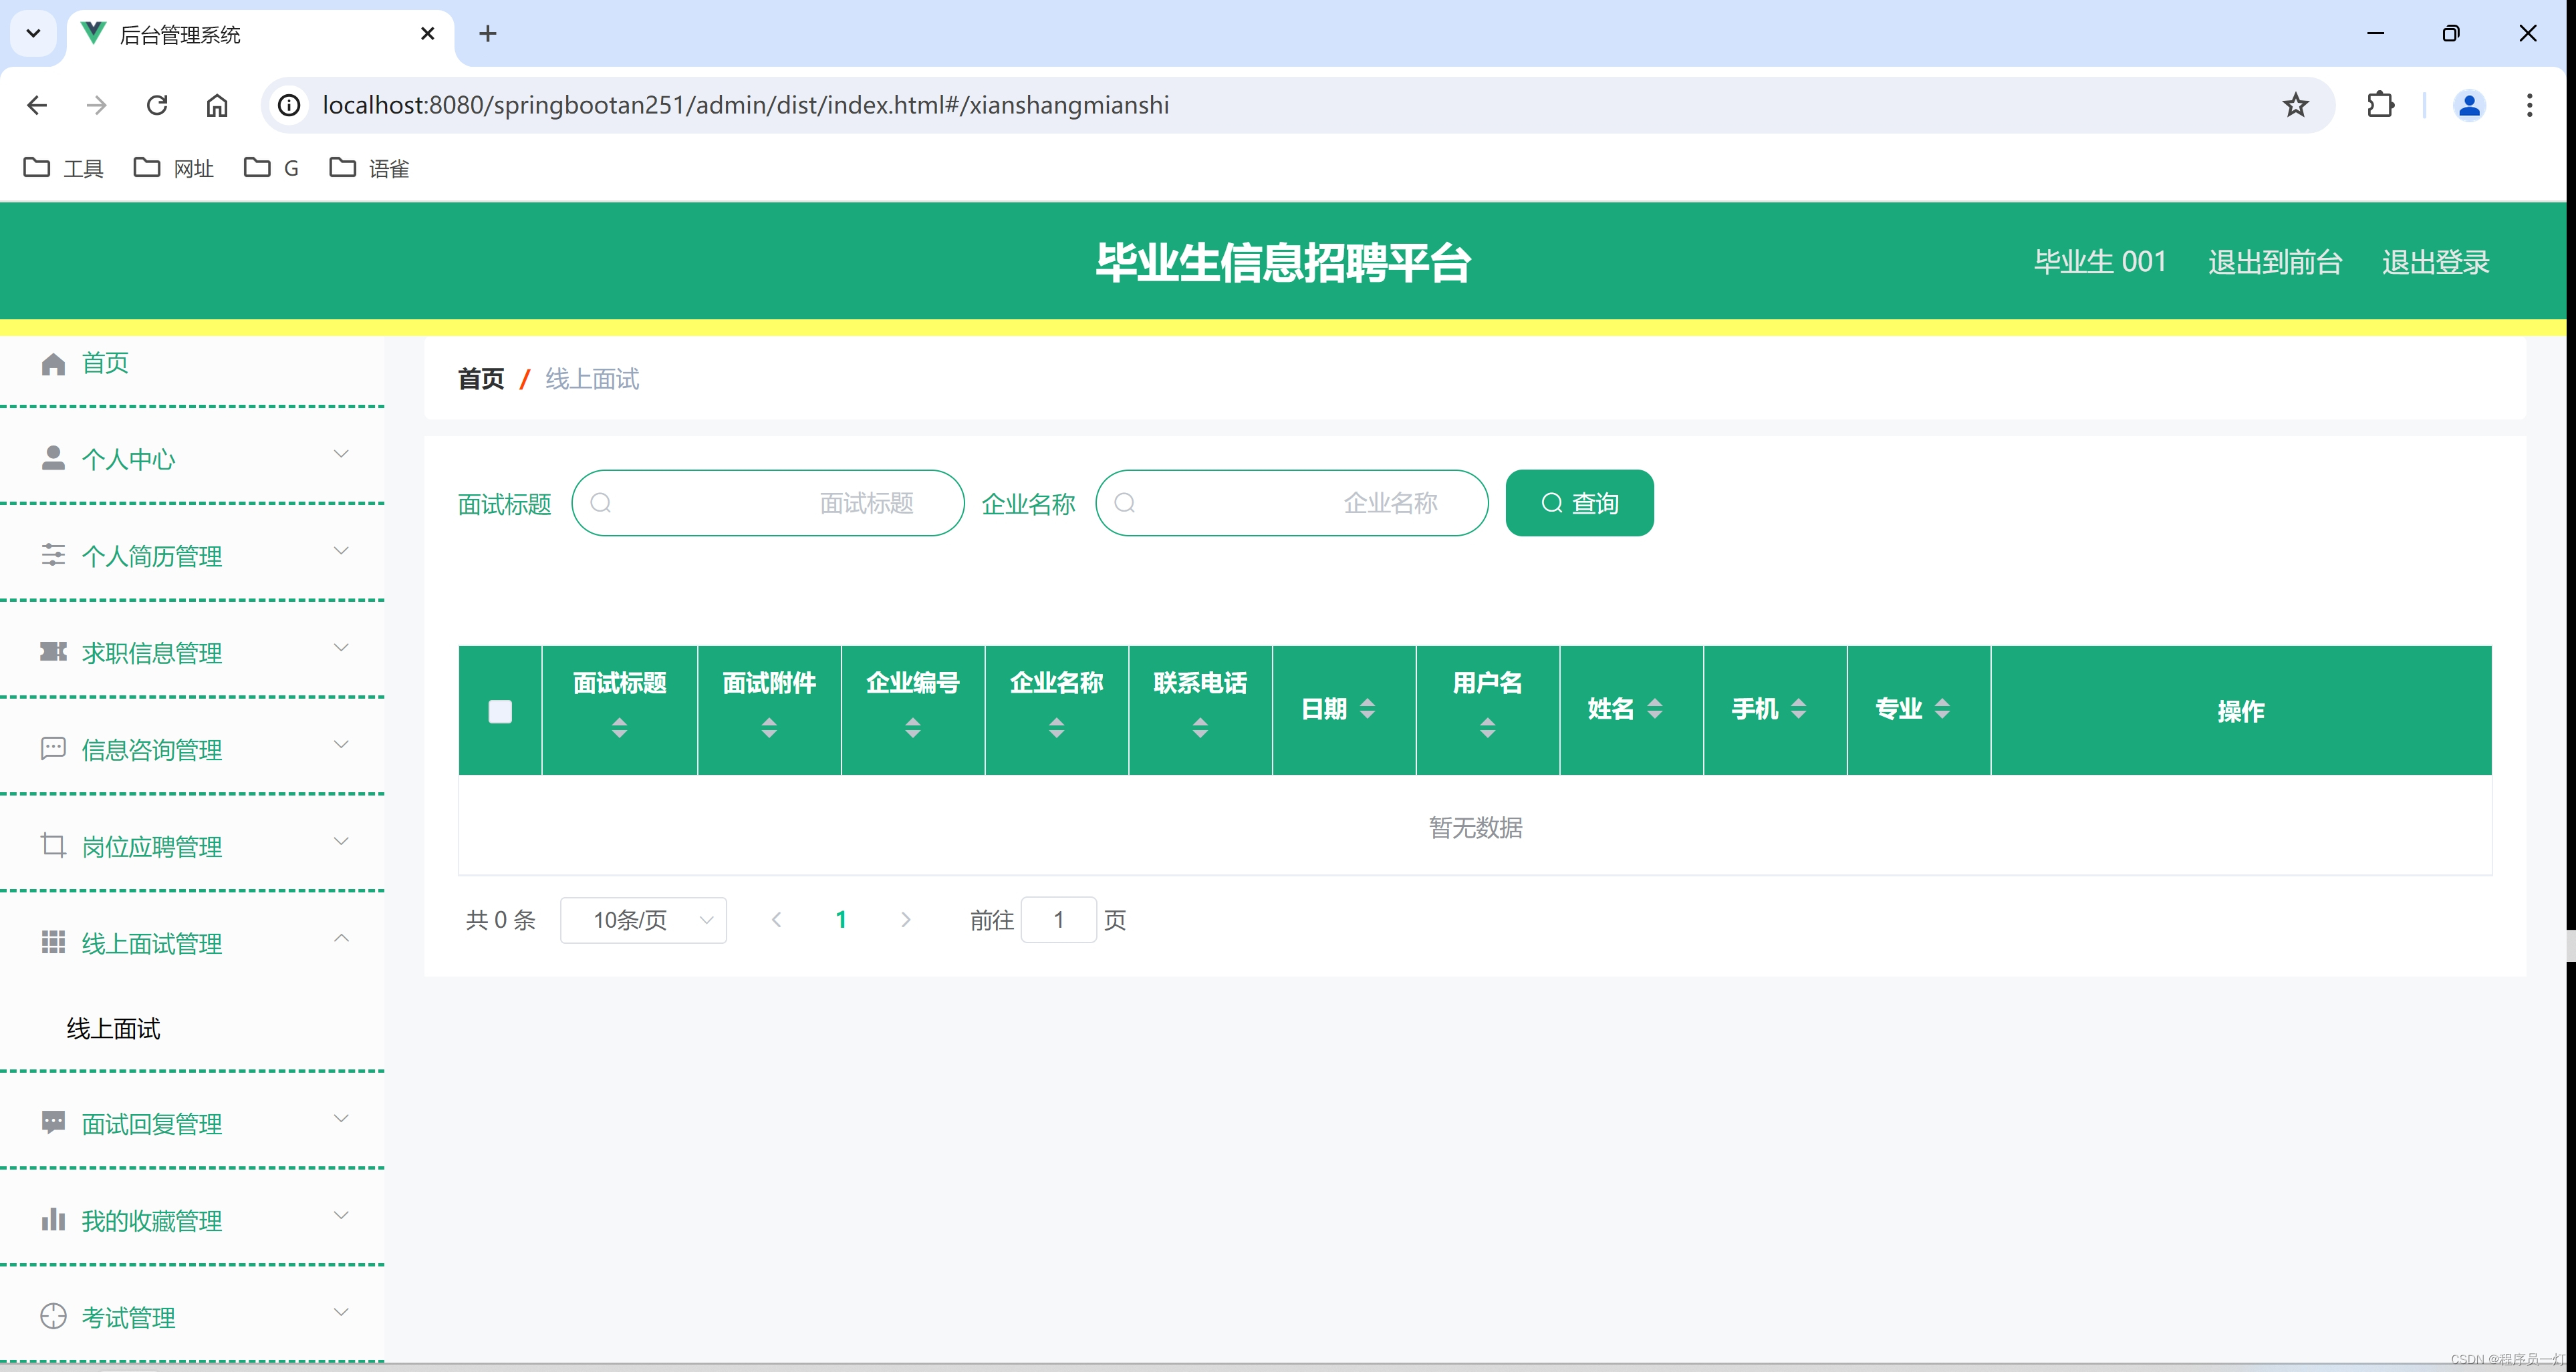Click the 前往 page number input
The height and width of the screenshot is (1372, 2576).
(1058, 920)
